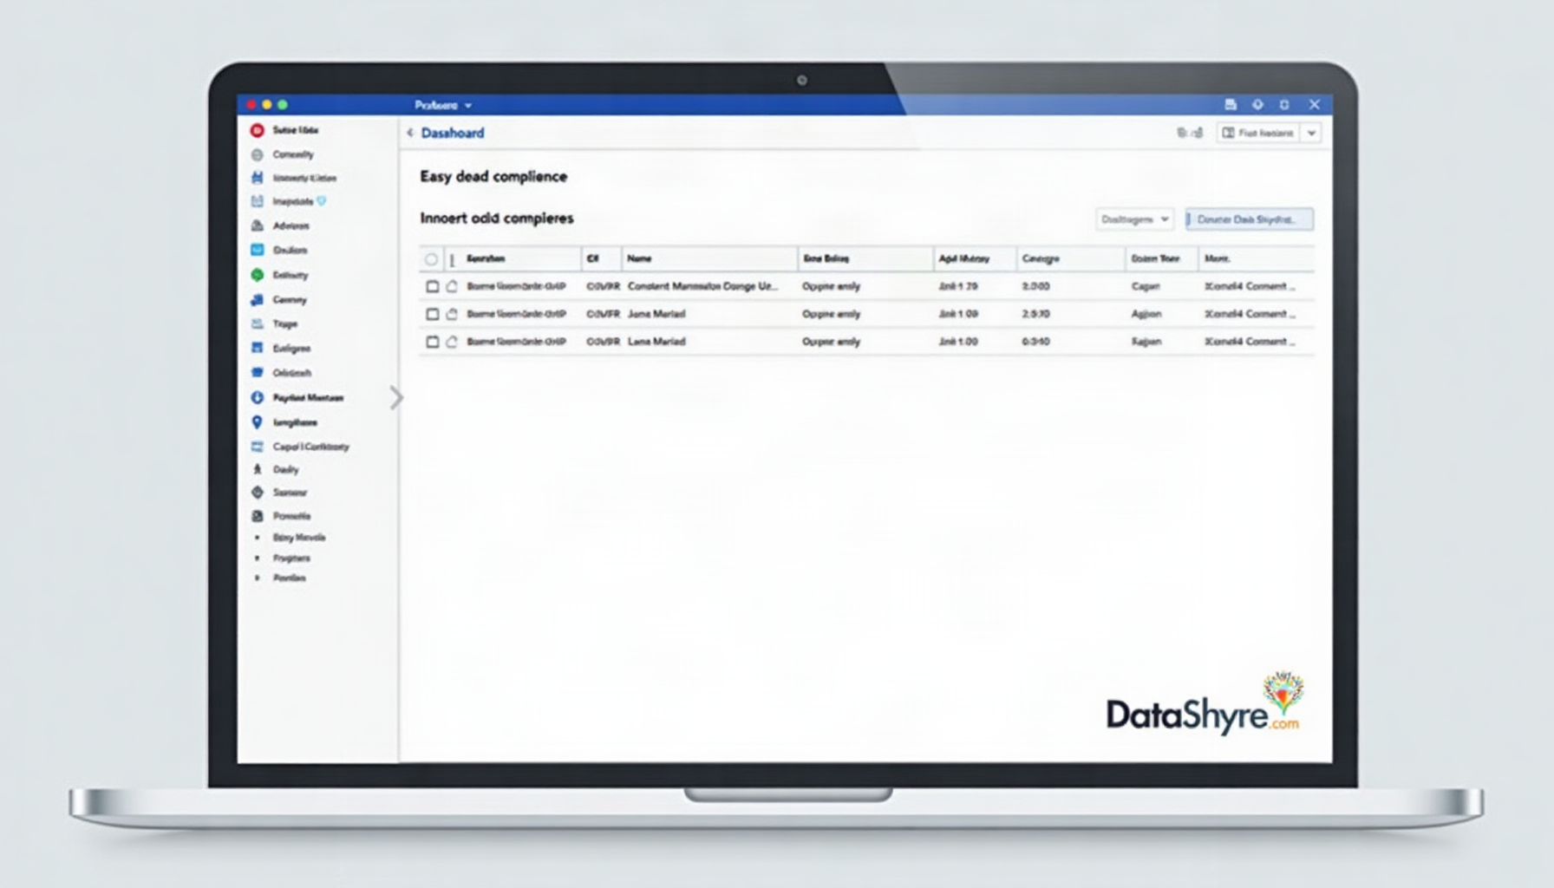Viewport: 1554px width, 888px height.
Task: Click the 'Lana Mariad' name cell
Action: click(x=656, y=342)
